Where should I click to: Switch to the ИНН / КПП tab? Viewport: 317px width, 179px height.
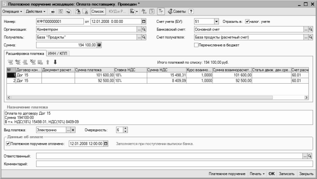pos(58,54)
